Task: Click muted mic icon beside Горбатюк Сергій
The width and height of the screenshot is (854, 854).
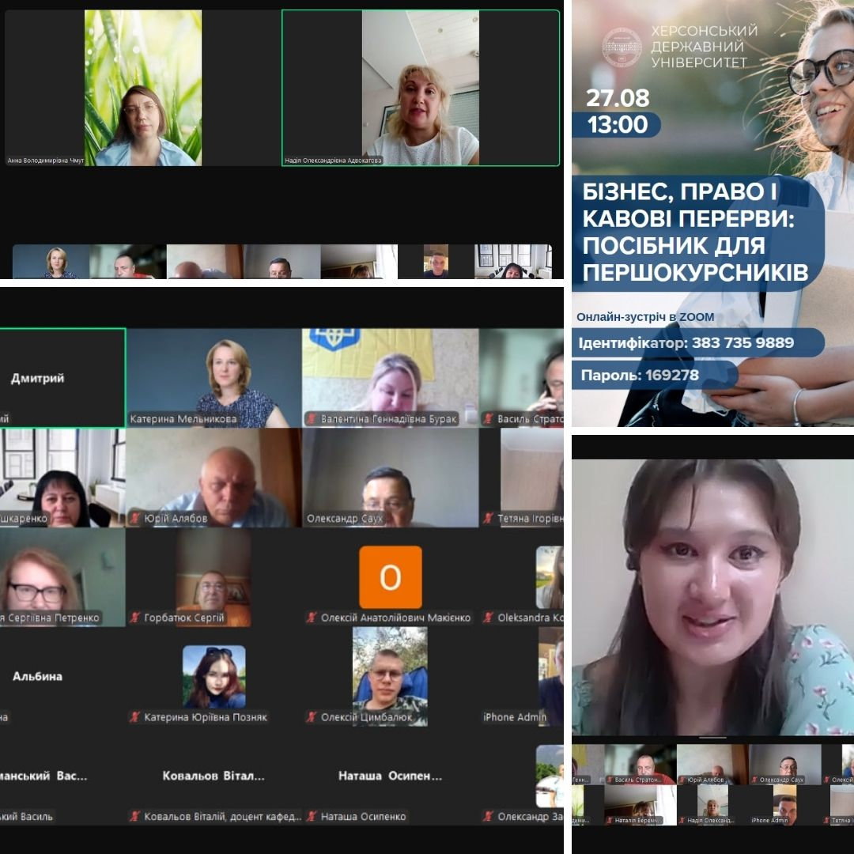Action: tap(134, 618)
